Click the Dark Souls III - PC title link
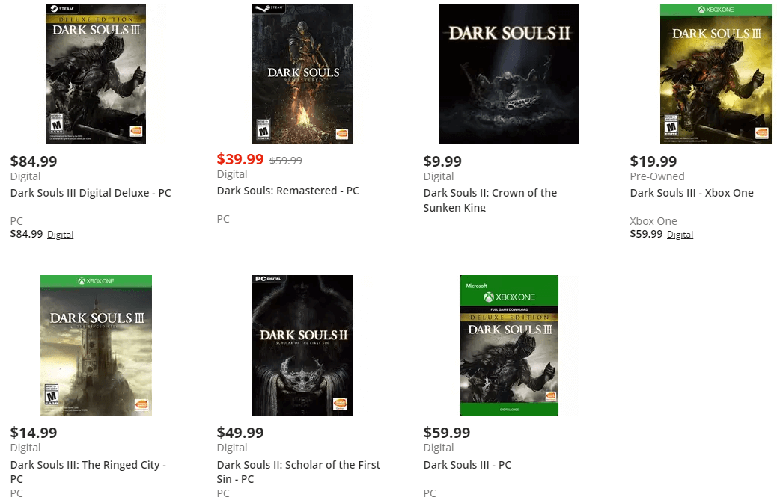Screen dimensions: 777x503 click(467, 465)
